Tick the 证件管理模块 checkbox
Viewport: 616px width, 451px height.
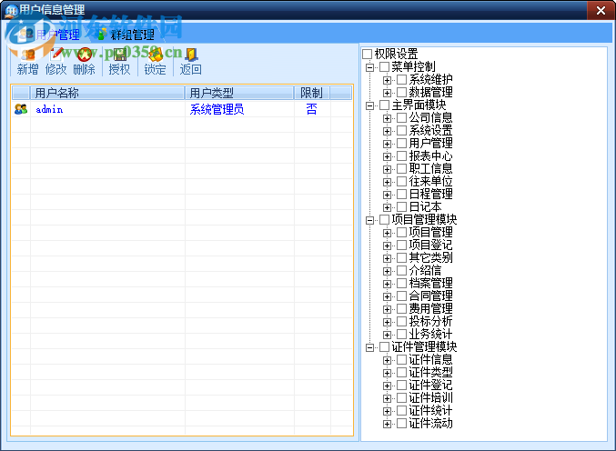384,347
